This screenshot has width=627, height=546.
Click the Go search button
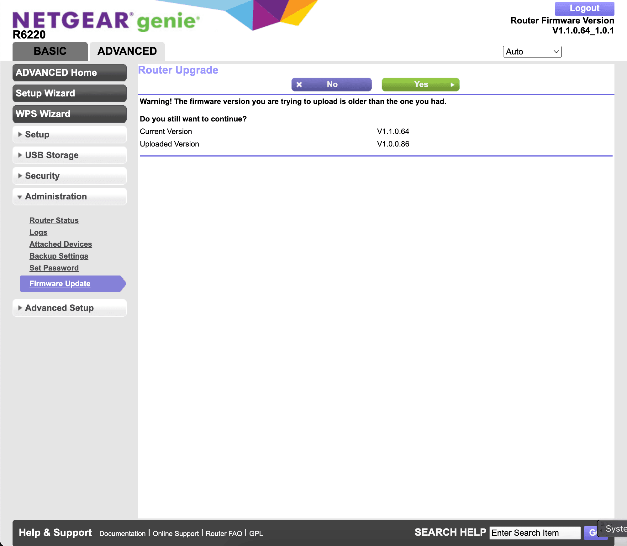tap(591, 533)
